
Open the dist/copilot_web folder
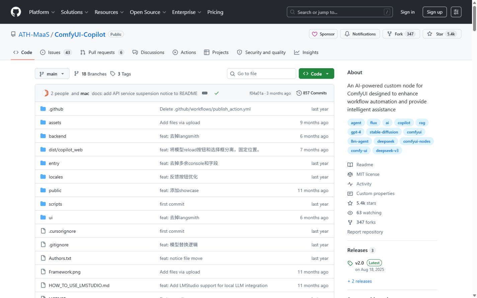click(x=66, y=150)
